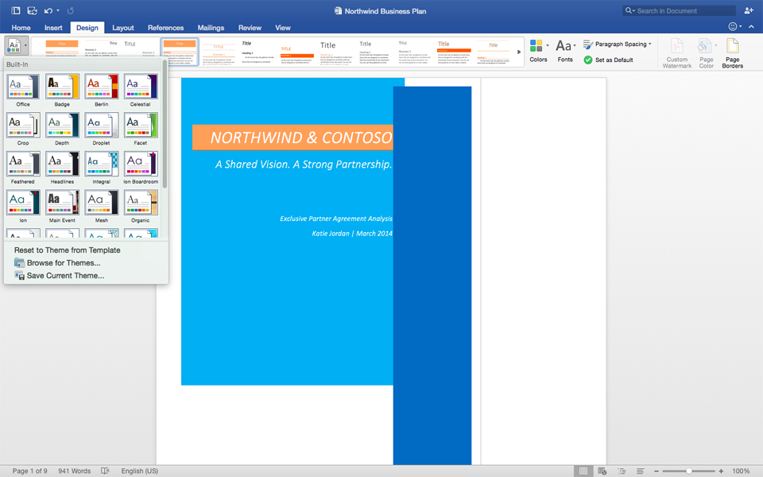Expand the undo history dropdown arrow

click(57, 10)
